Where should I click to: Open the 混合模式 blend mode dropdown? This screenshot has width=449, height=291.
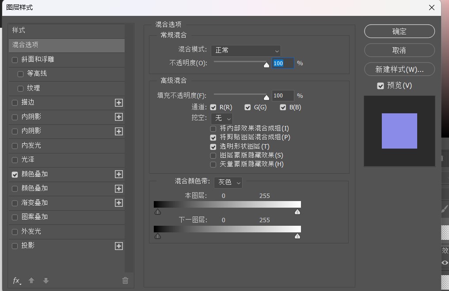pyautogui.click(x=246, y=51)
